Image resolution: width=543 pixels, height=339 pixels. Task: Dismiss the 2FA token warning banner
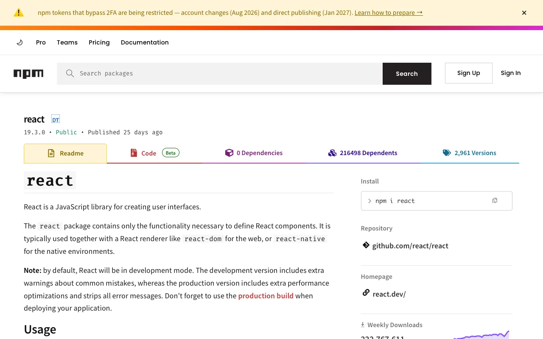(524, 13)
